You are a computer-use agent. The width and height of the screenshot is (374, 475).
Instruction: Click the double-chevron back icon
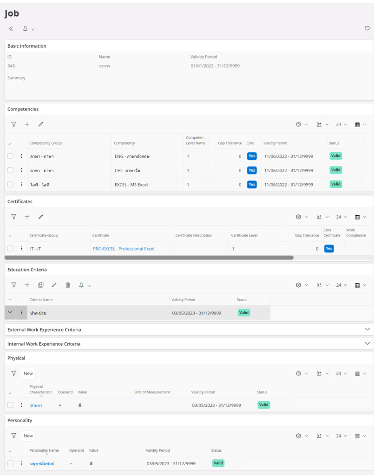coord(11,29)
